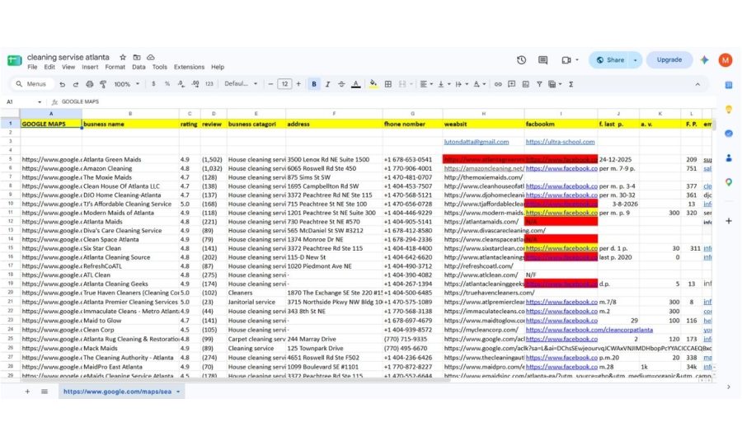Open the File menu
742x446 pixels.
[32, 67]
